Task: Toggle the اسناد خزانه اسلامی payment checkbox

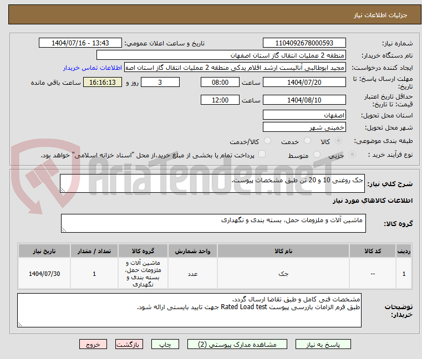Action: (x=262, y=154)
